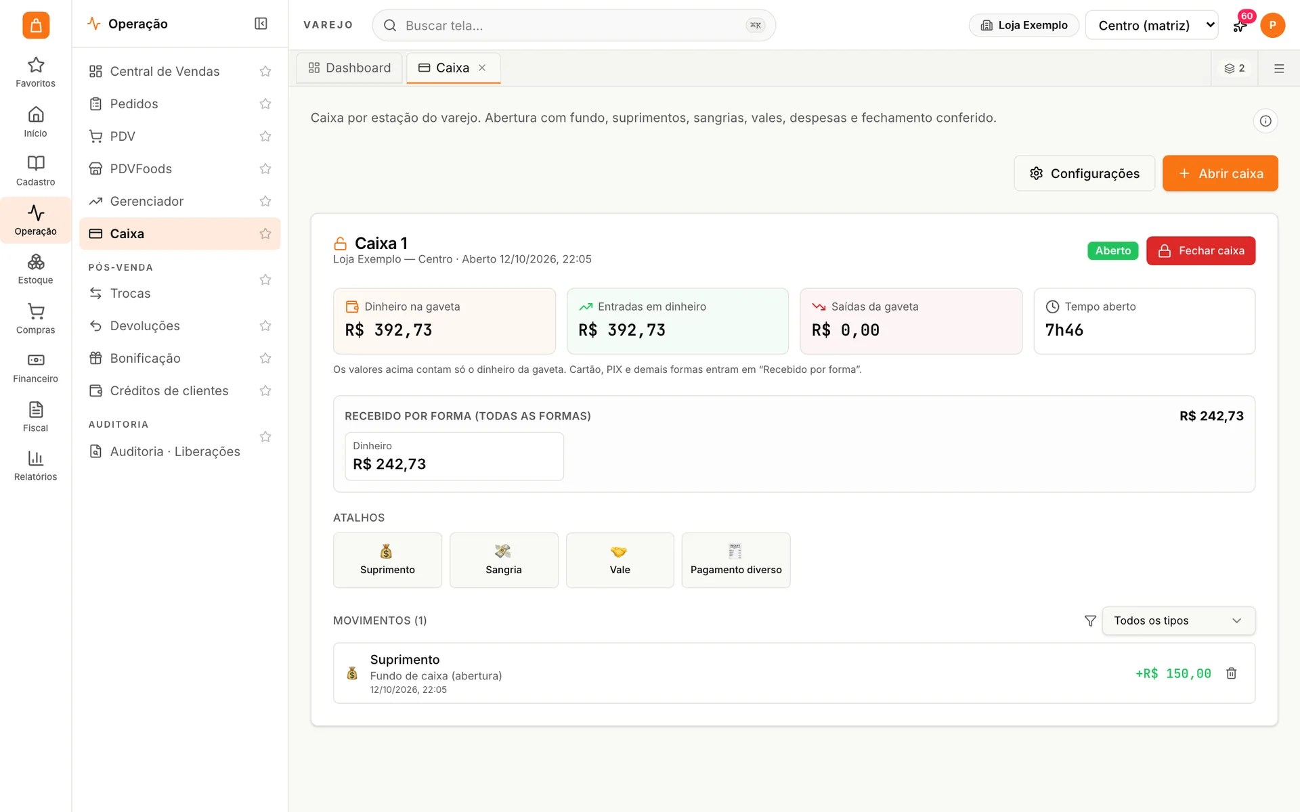Screen dimensions: 1300x812
Task: Toggle the Caixa favorite star
Action: [265, 233]
